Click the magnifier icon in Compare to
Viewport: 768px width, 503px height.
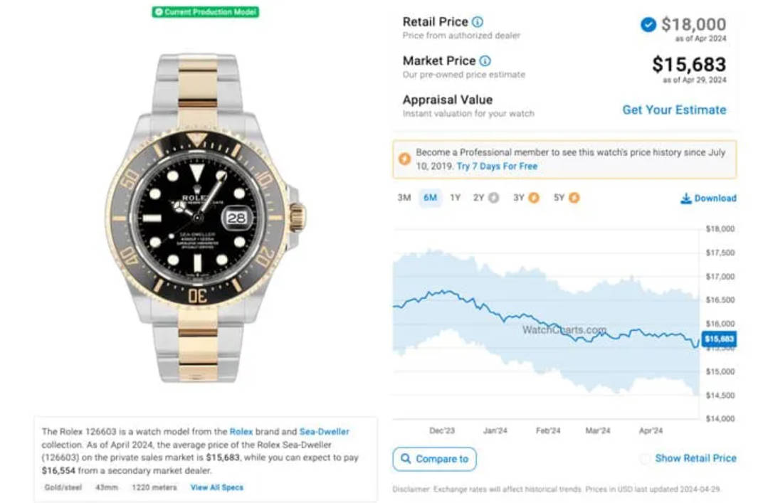[x=406, y=458]
